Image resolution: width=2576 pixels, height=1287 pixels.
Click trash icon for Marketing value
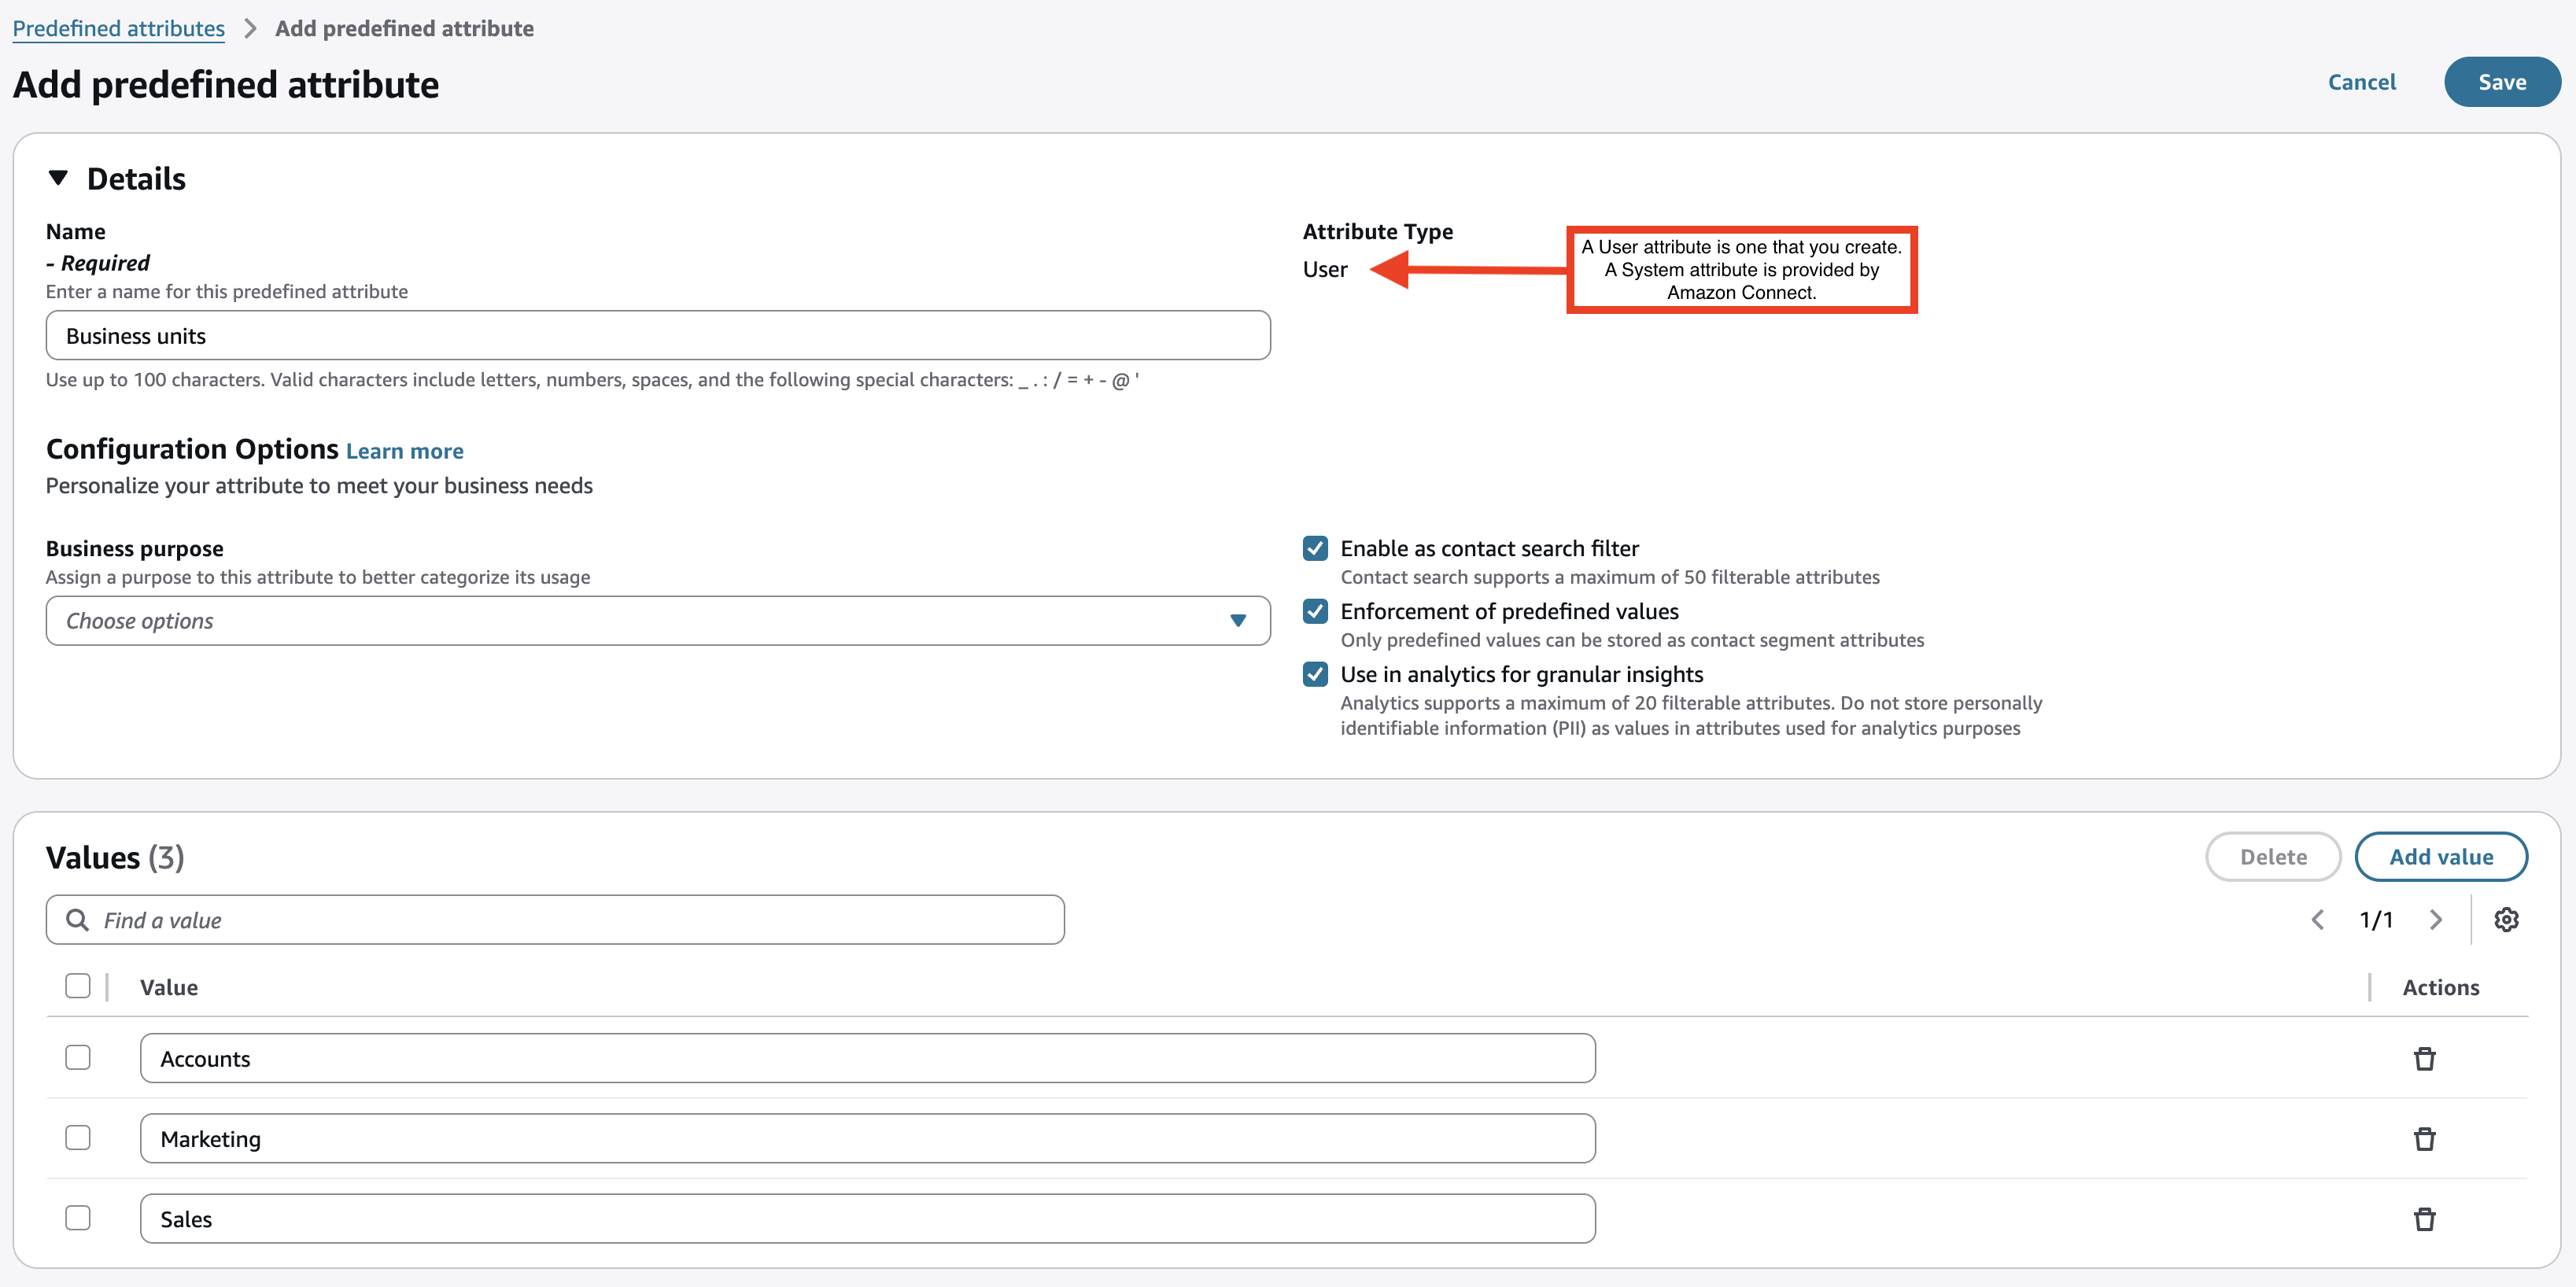(2424, 1138)
